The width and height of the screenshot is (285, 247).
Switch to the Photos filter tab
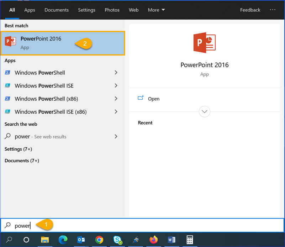pos(112,10)
